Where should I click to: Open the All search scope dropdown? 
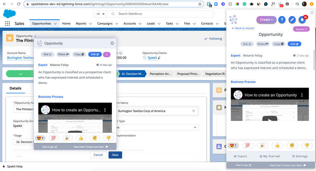(x=100, y=14)
